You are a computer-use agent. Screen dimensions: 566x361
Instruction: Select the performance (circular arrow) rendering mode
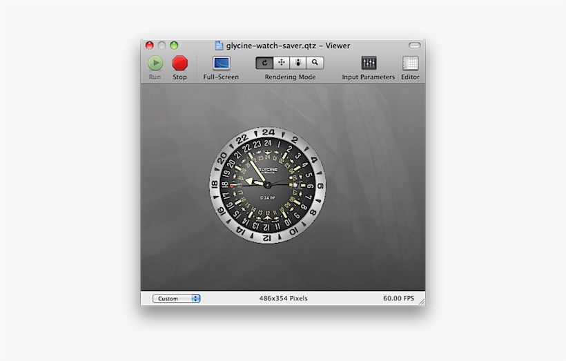coord(264,63)
